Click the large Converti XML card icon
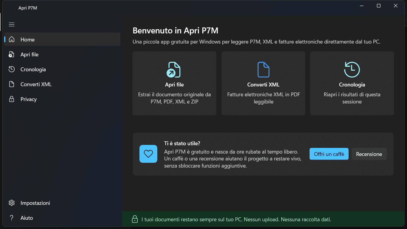Image resolution: width=407 pixels, height=229 pixels. [263, 70]
